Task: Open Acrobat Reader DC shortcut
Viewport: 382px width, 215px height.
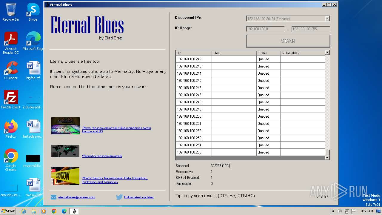Action: [11, 43]
